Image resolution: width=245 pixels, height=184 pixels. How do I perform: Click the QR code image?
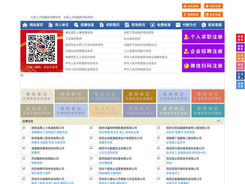coord(42,48)
